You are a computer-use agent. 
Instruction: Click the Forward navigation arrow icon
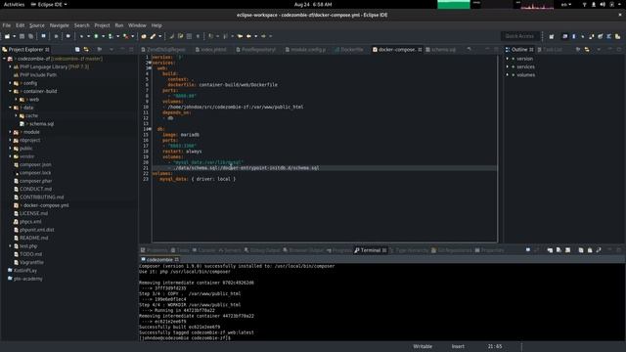[263, 36]
